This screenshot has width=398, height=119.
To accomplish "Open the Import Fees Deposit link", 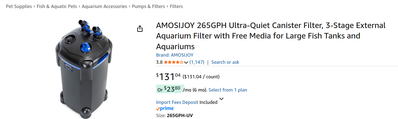I will (x=177, y=102).
